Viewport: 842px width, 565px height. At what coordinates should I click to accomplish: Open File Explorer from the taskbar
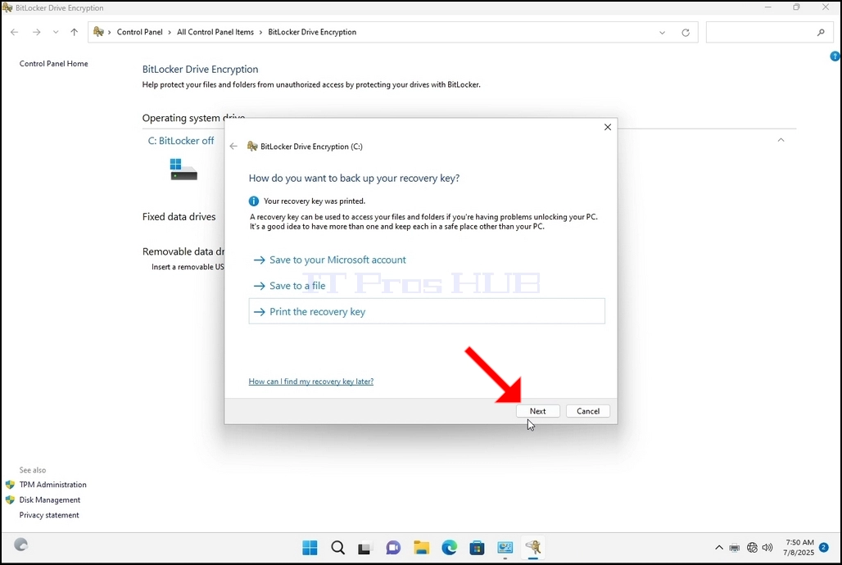pos(422,548)
